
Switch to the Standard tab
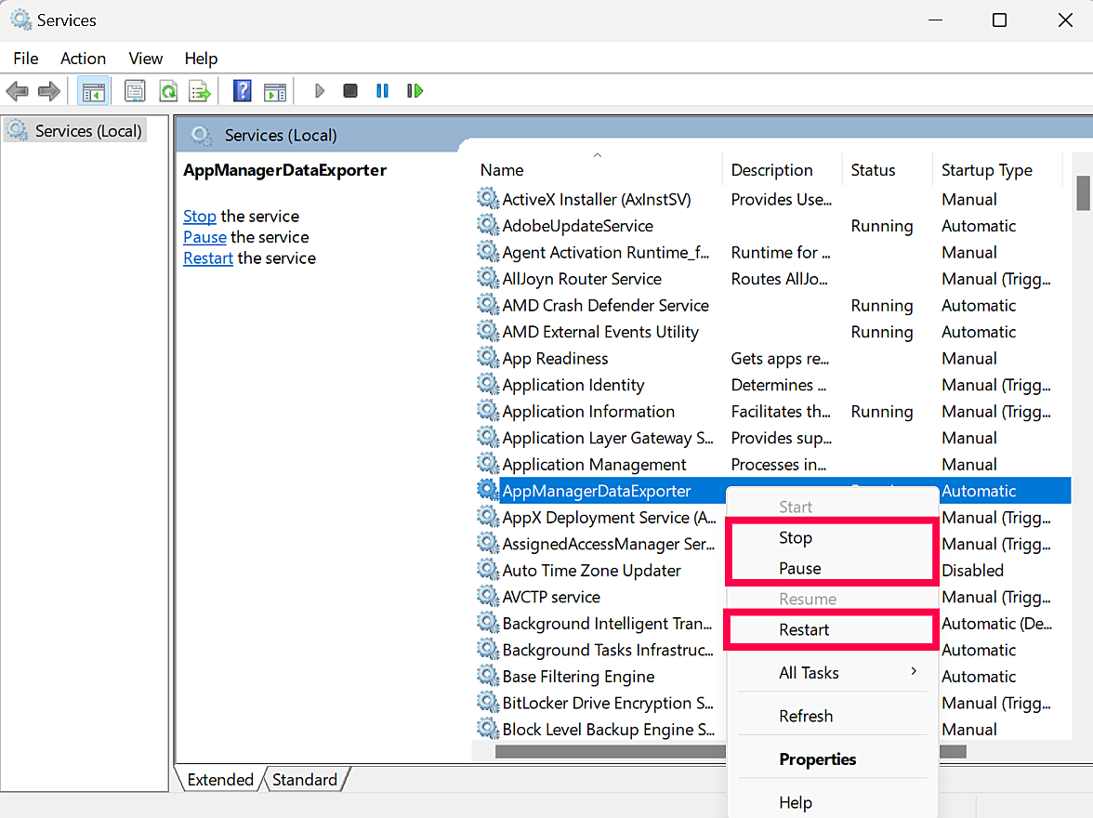[305, 779]
